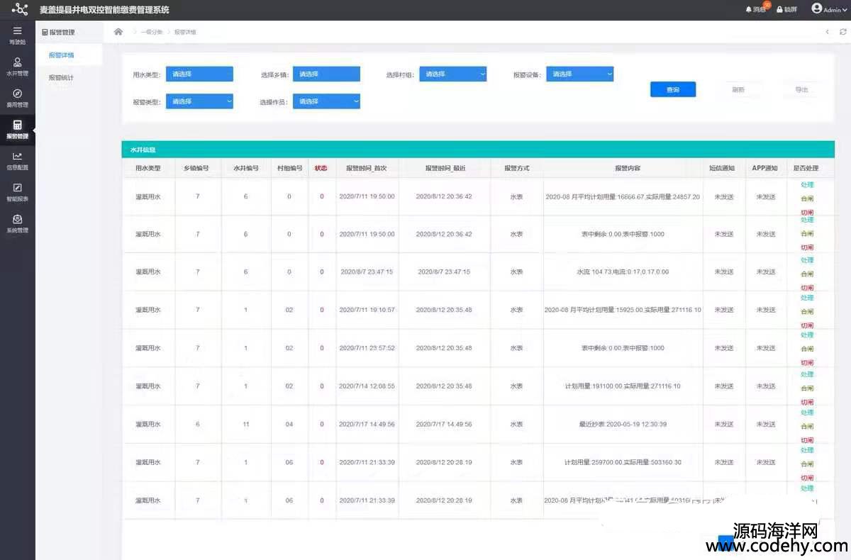
Task: Click the 短信通知 column header
Action: [723, 168]
